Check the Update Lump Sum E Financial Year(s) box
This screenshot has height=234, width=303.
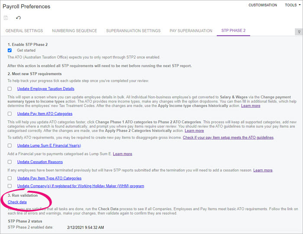pyautogui.click(x=10, y=145)
